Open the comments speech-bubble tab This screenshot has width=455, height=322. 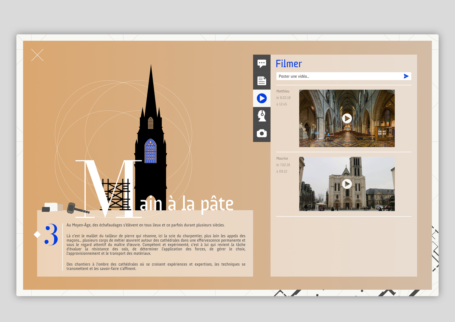[262, 63]
